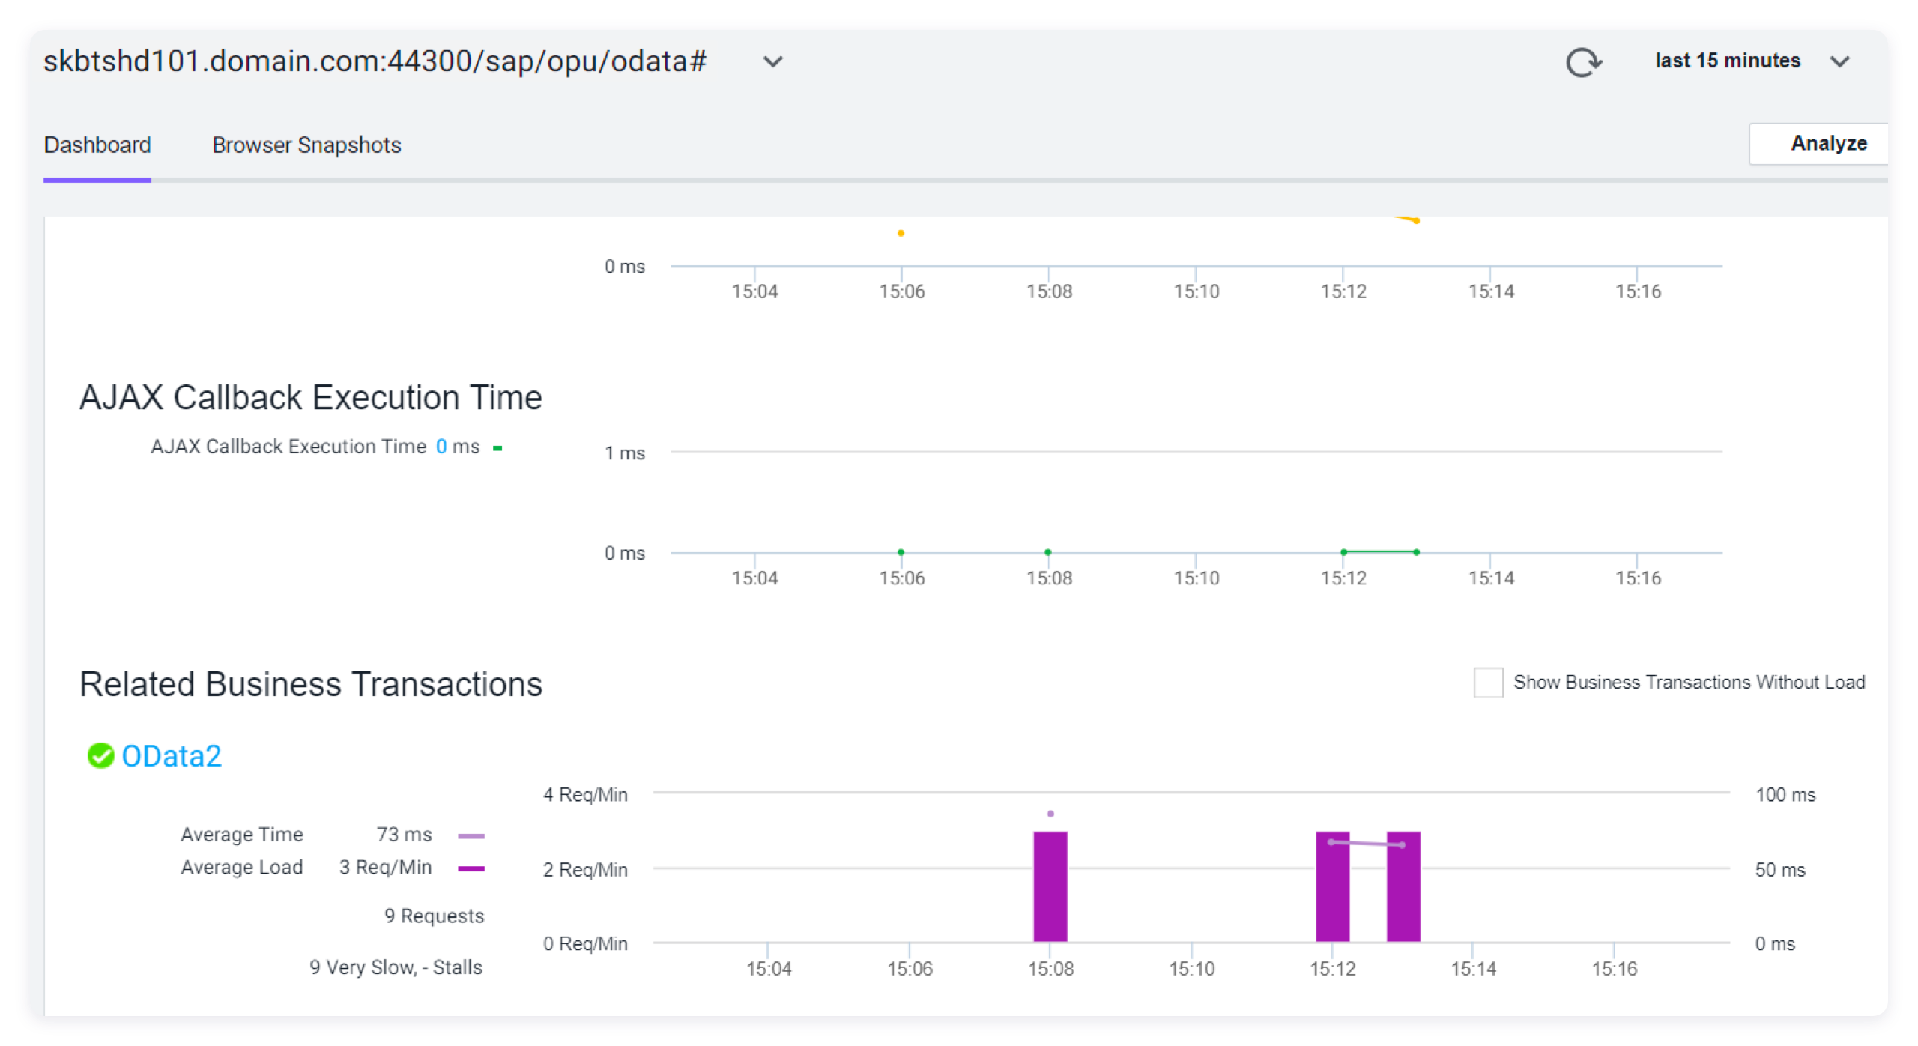
Task: Click the green AJAX Callback legend swatch
Action: pyautogui.click(x=497, y=447)
